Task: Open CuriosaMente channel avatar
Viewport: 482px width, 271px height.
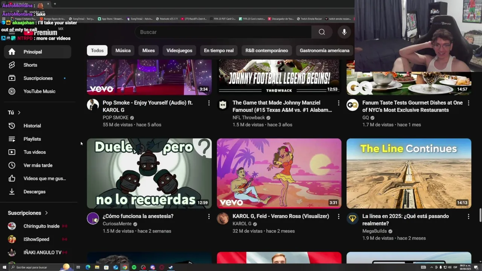Action: (x=93, y=218)
